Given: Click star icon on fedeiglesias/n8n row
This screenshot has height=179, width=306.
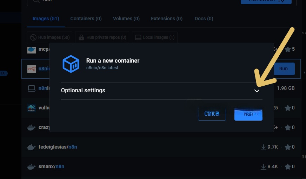Looking at the screenshot, I should 288,147.
